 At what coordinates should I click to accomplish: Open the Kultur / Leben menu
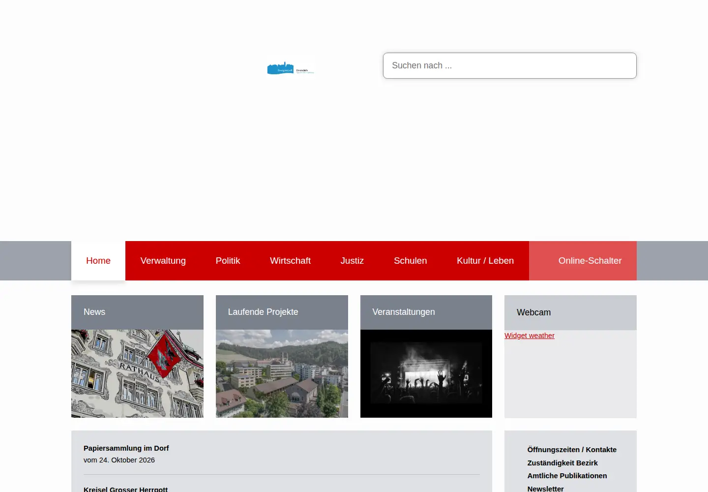485,261
